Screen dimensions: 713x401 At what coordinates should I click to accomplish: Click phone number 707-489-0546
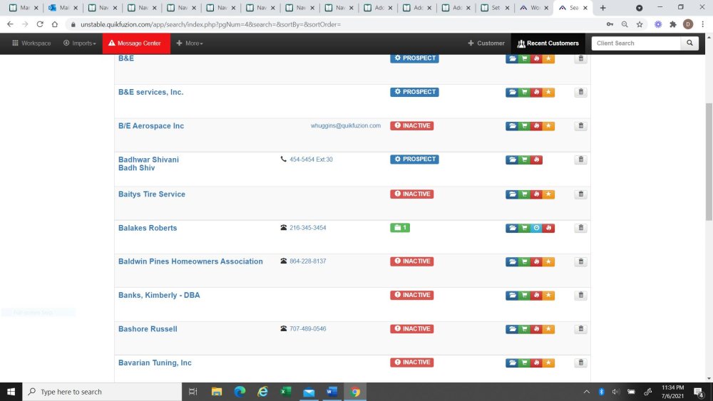point(308,328)
